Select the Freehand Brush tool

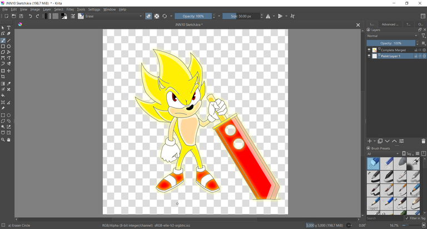(x=3, y=41)
